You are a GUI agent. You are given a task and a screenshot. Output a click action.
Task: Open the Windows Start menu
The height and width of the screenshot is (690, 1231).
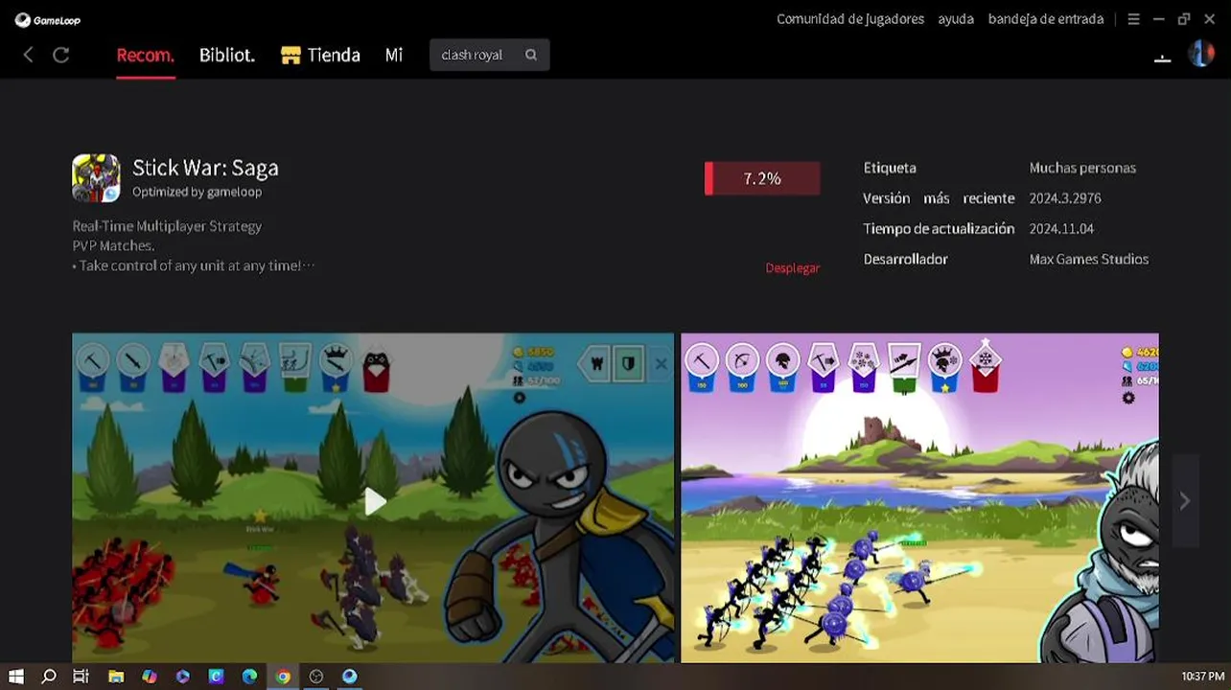pos(16,677)
